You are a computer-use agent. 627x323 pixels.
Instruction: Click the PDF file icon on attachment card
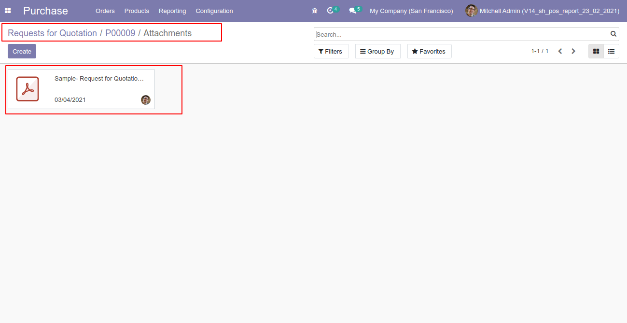(x=28, y=89)
